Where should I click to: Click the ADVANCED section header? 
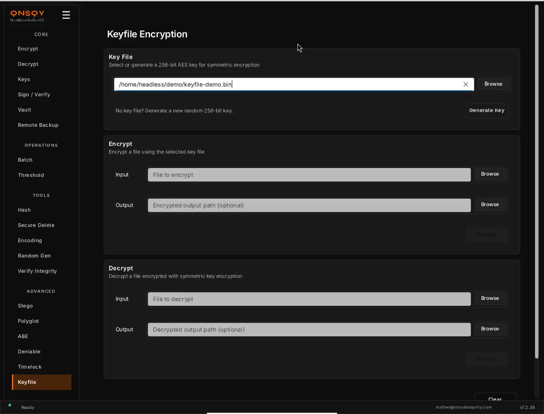click(x=41, y=291)
